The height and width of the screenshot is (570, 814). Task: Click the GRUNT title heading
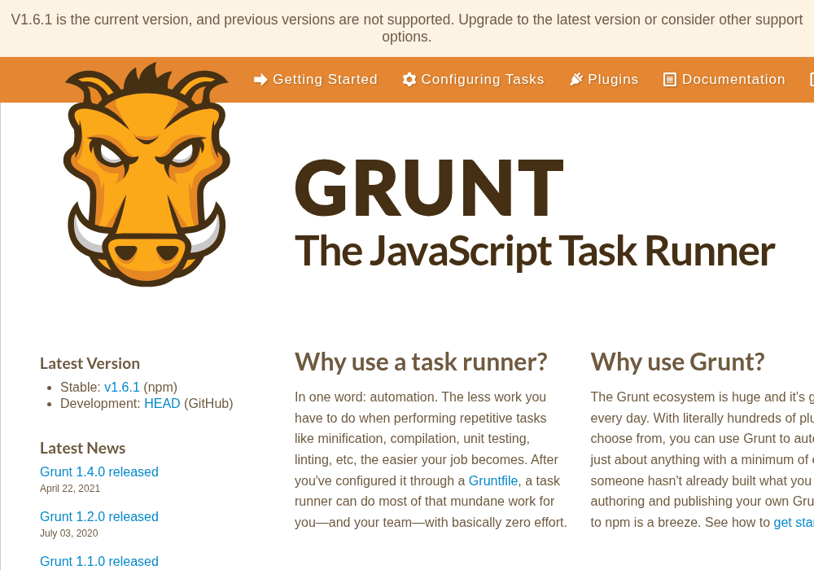pyautogui.click(x=429, y=187)
